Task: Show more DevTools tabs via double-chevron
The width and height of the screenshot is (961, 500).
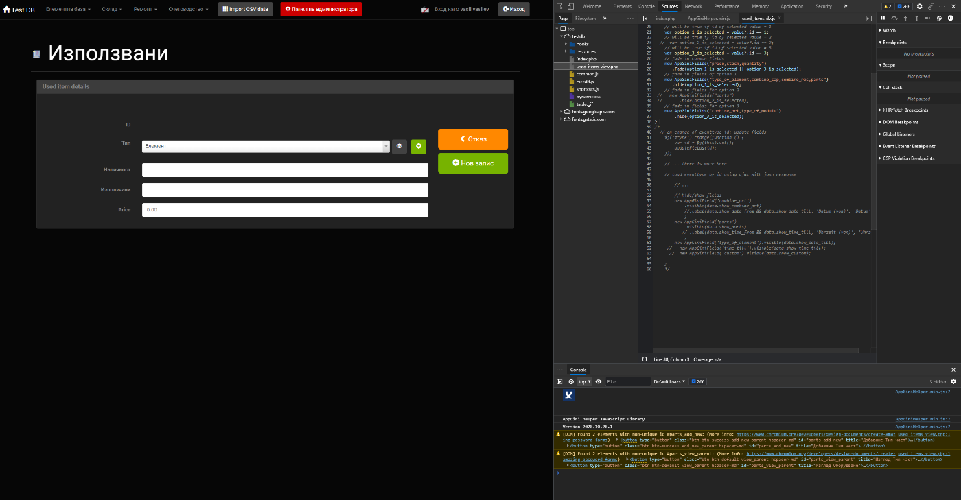Action: (846, 6)
